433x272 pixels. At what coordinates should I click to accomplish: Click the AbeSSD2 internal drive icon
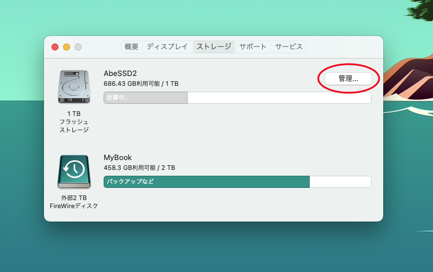74,87
